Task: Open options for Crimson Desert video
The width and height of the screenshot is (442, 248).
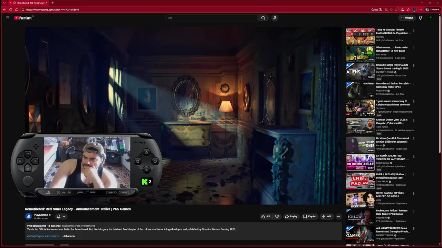Action: click(x=414, y=120)
